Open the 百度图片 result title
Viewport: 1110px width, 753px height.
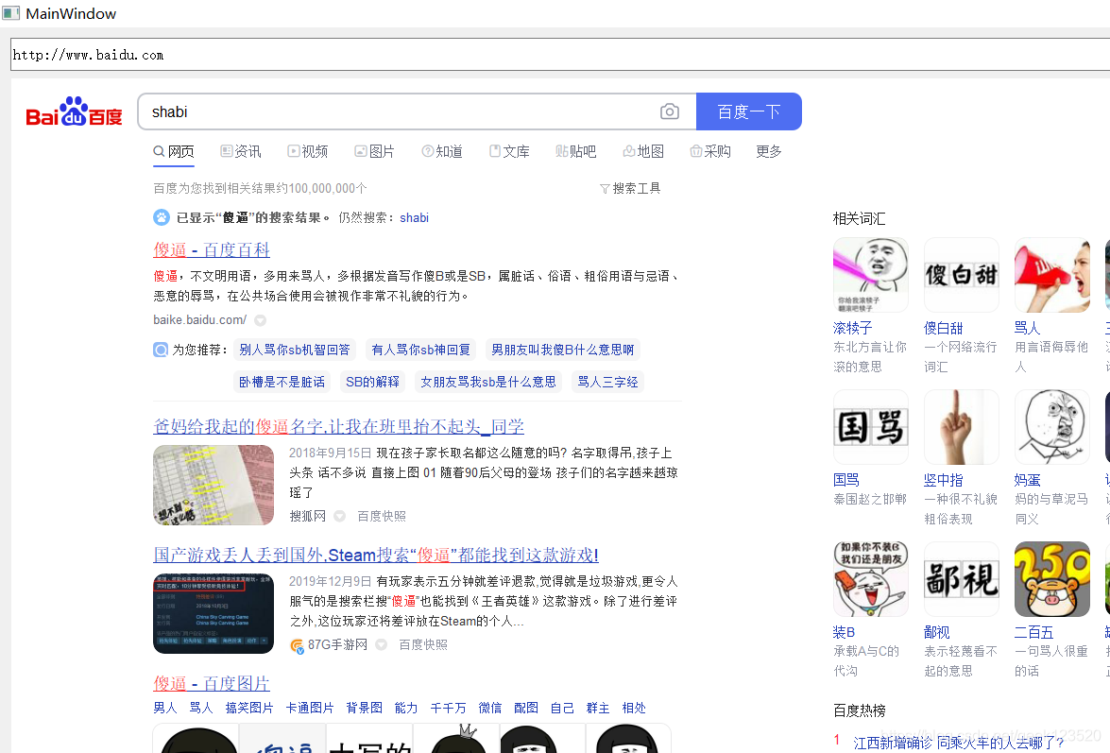tap(212, 684)
